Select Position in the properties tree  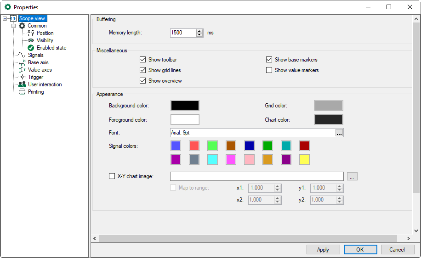[x=45, y=33]
